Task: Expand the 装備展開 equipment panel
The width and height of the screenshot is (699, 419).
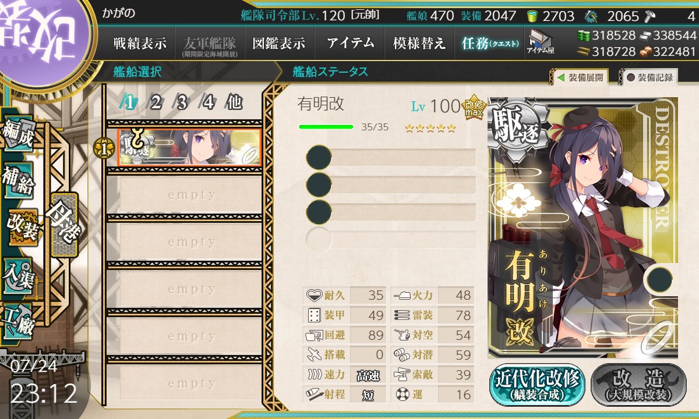Action: (580, 77)
